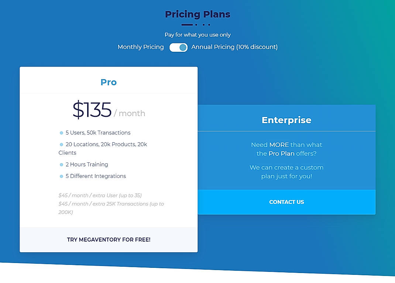Click the first dot under Pricing Plans heading
The width and height of the screenshot is (395, 283).
point(196,25)
